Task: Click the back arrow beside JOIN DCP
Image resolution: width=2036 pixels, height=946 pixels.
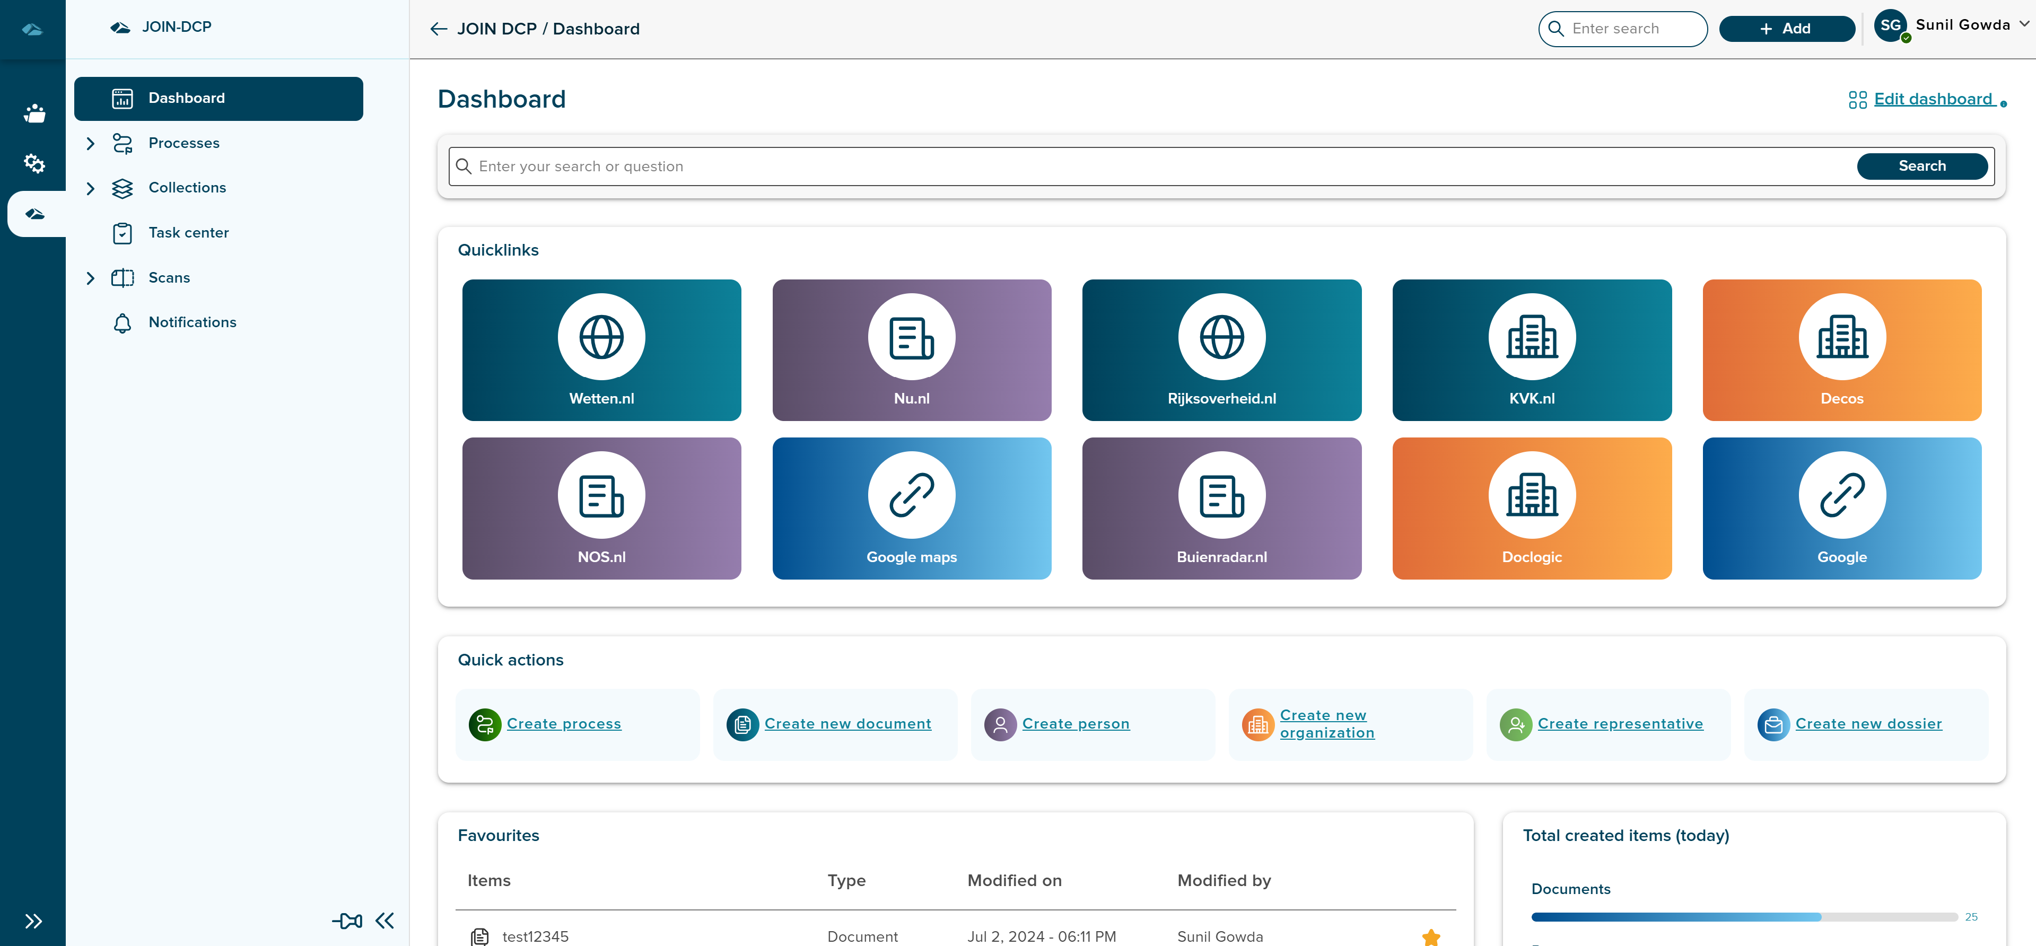Action: (439, 29)
